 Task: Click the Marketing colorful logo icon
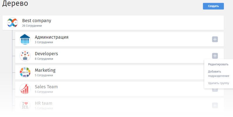(x=25, y=72)
